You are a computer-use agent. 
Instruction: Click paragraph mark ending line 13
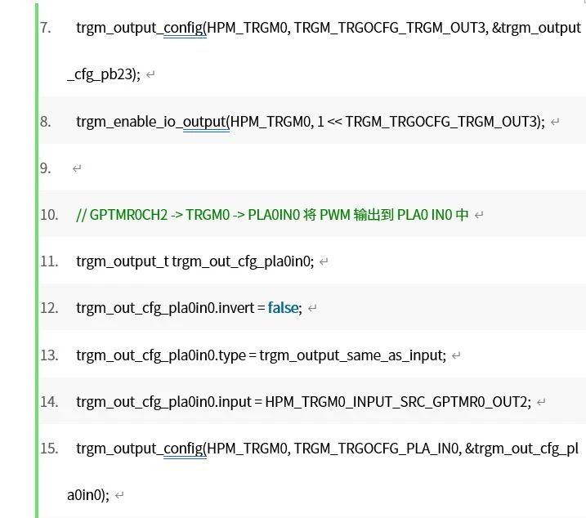click(456, 355)
